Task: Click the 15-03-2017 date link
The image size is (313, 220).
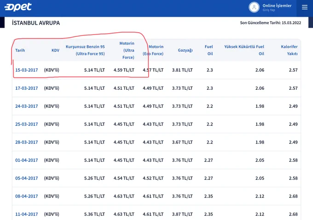Action: [27, 70]
